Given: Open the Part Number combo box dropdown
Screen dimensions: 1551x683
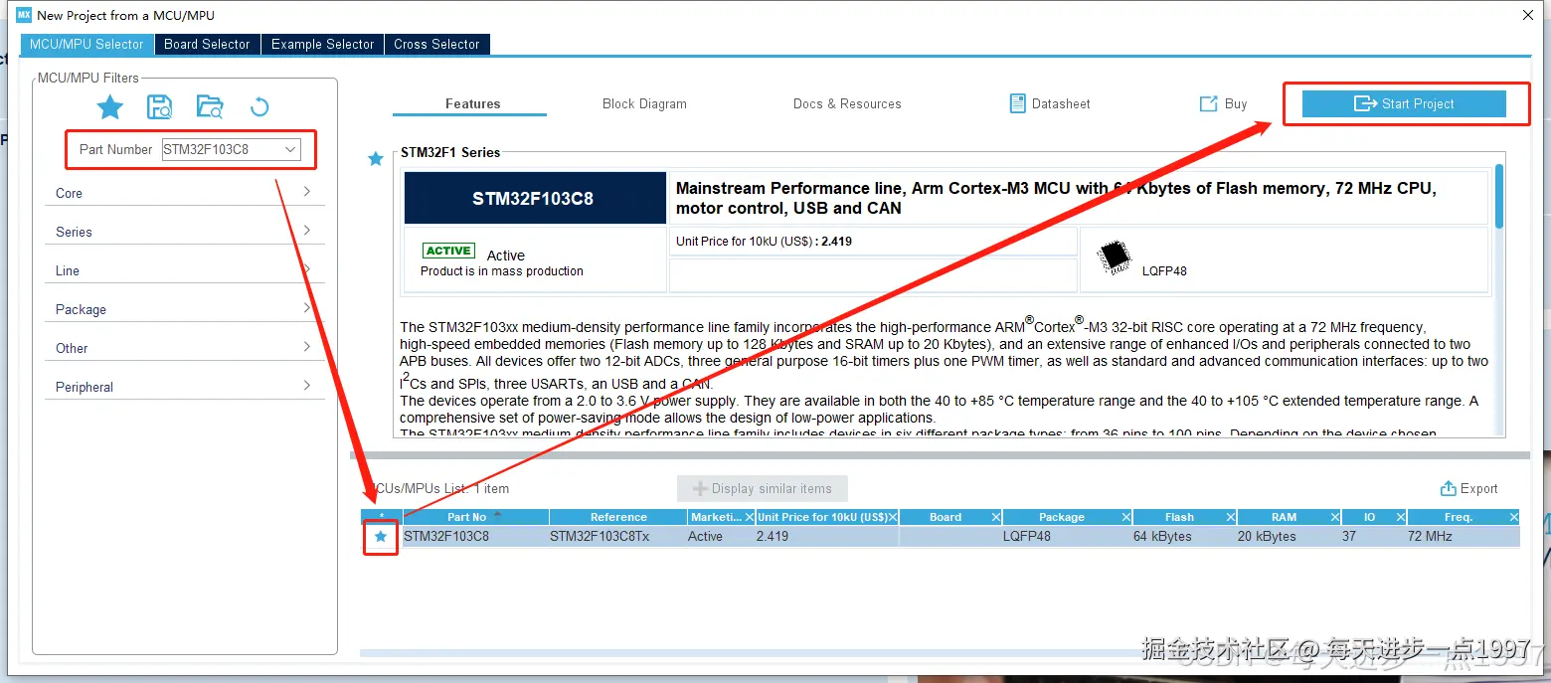Looking at the screenshot, I should point(290,149).
